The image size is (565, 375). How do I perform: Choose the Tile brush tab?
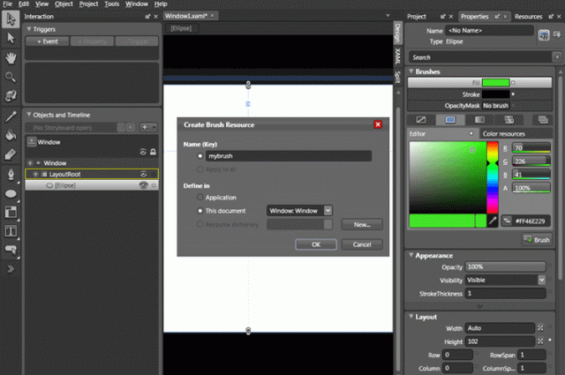[x=508, y=120]
